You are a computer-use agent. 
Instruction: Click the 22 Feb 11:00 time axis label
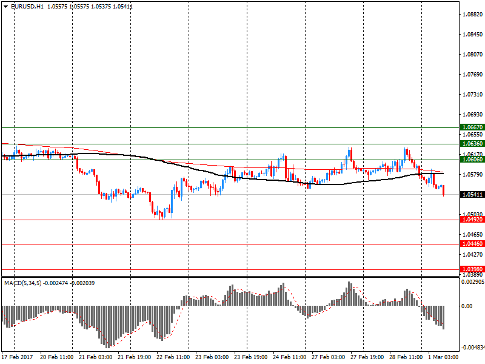tap(173, 357)
